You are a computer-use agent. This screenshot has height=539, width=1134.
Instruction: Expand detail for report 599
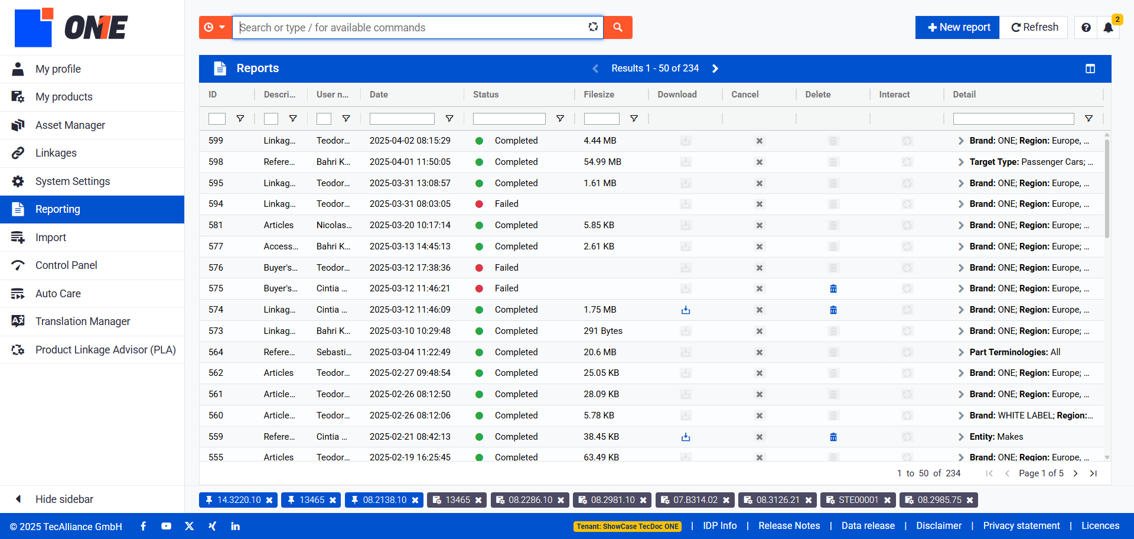(961, 141)
